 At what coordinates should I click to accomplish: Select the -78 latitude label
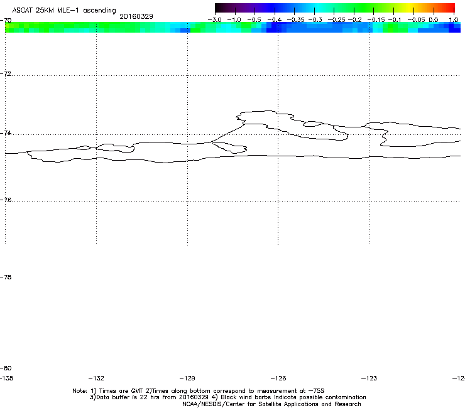(x=6, y=277)
